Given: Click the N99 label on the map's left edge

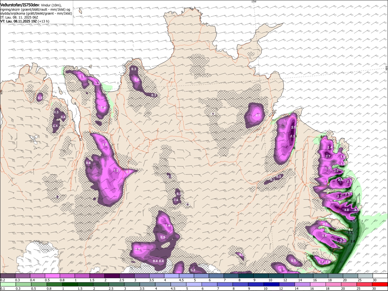Looking at the screenshot, I should 1,91.
